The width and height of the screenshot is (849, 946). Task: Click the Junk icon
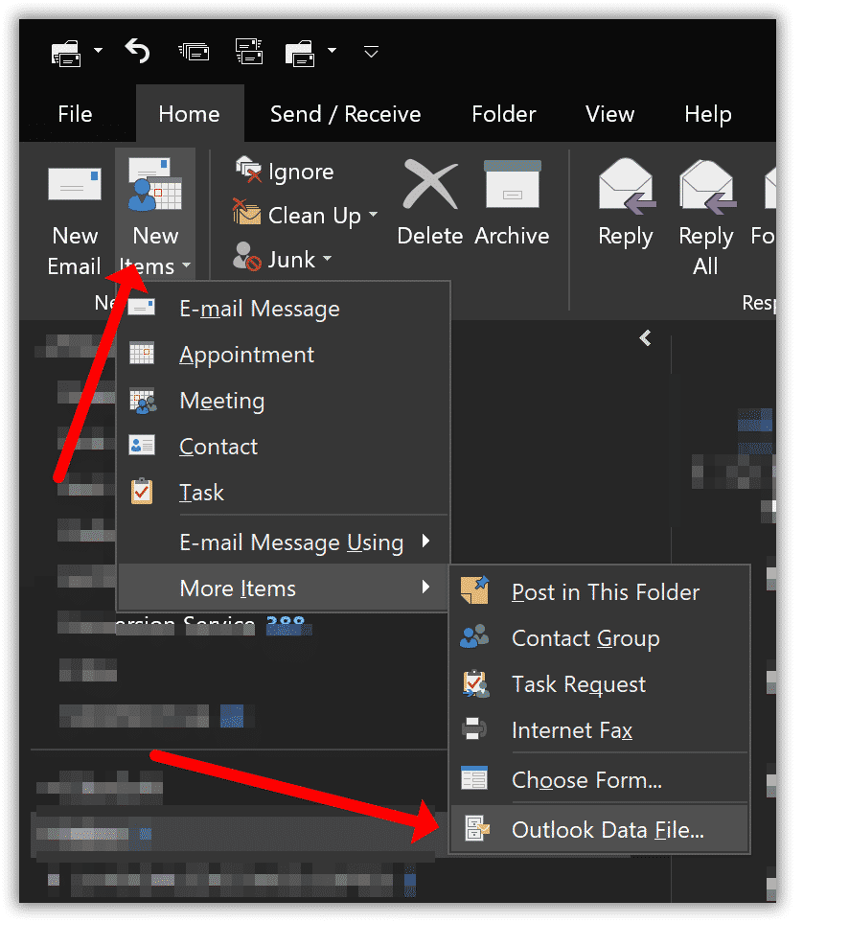(246, 257)
